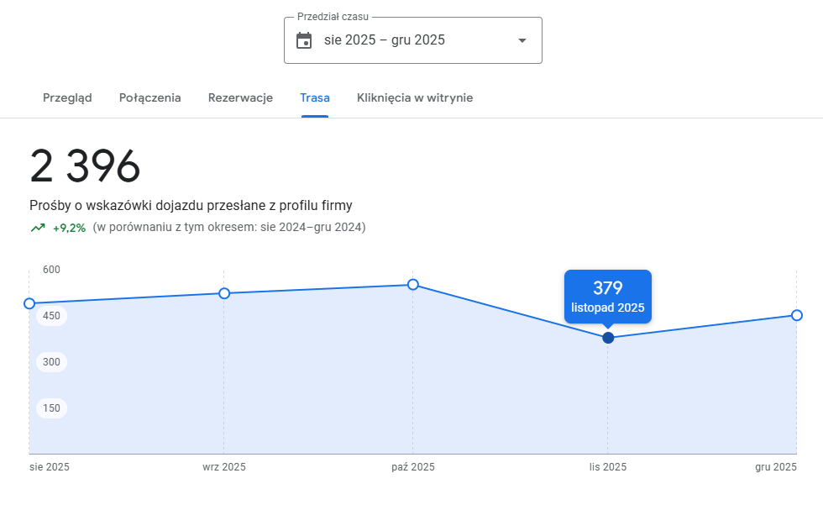Image resolution: width=823 pixels, height=510 pixels.
Task: Click the lis 2025 label on the horizontal axis
Action: click(607, 467)
